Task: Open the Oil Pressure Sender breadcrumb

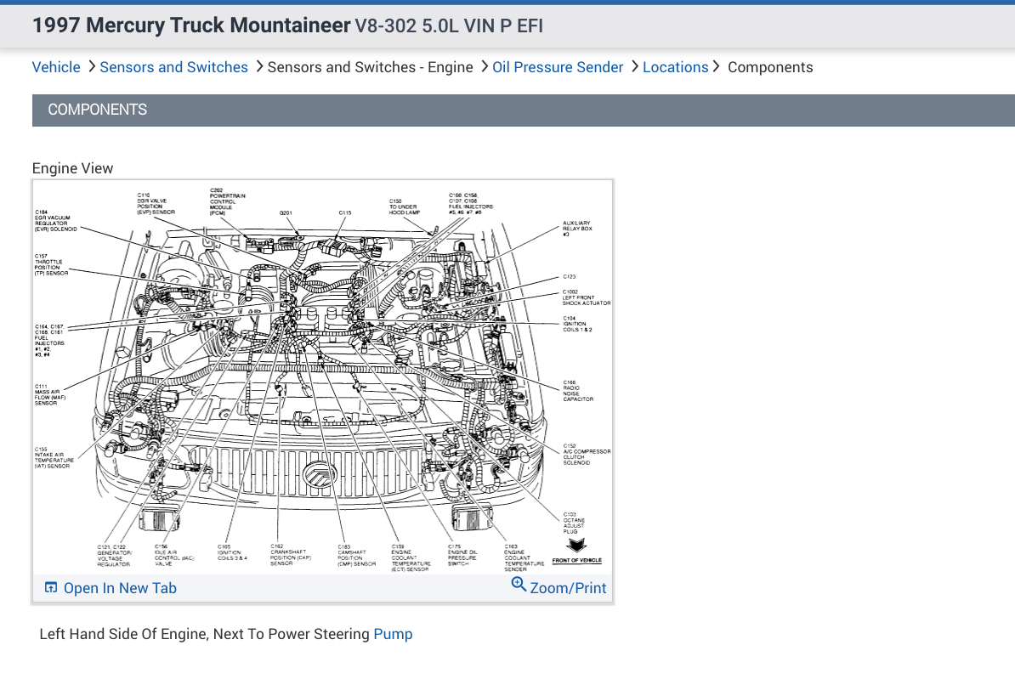Action: 558,67
